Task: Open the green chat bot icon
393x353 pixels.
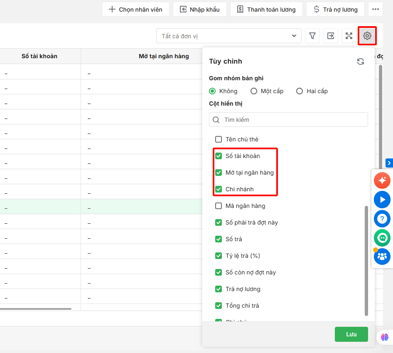Action: click(382, 238)
